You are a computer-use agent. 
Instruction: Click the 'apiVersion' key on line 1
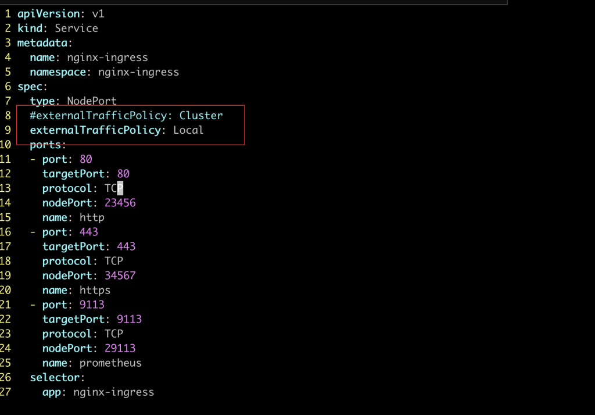49,14
